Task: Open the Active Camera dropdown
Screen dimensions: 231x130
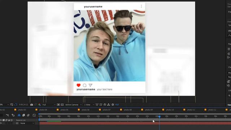Action: point(73,105)
